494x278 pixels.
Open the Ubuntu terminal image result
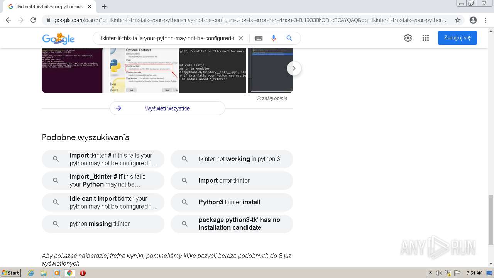pyautogui.click(x=72, y=70)
